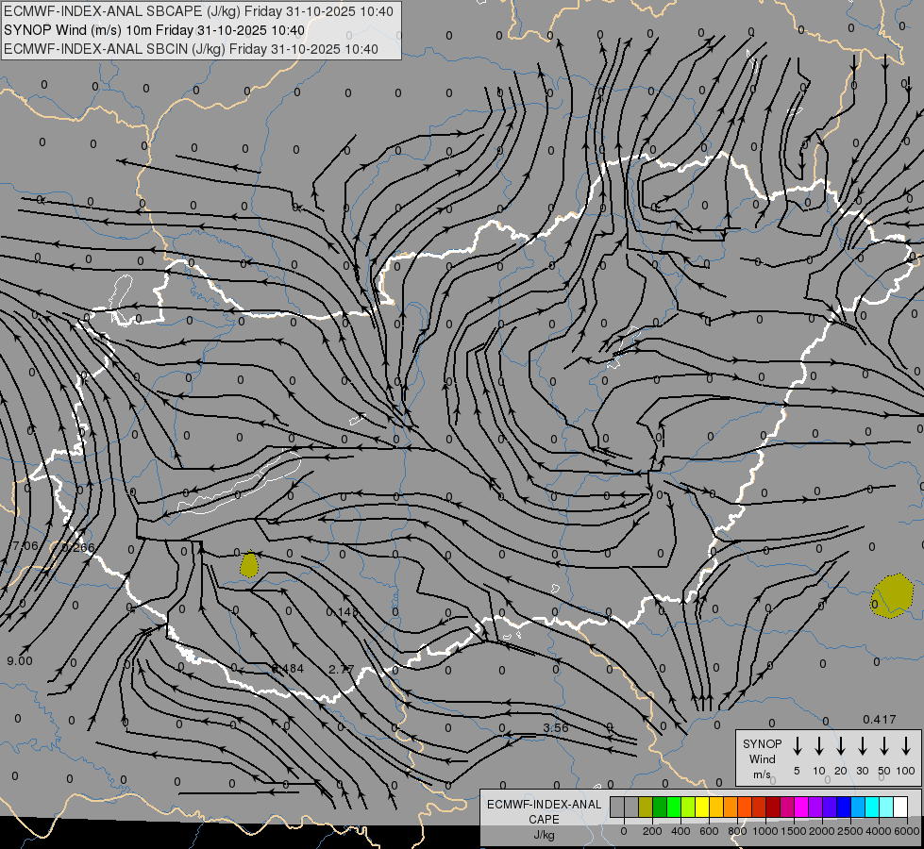Click the 'ECMWF-INDEX-ANAL CAPE' legend label
The height and width of the screenshot is (849, 924).
coord(544,811)
